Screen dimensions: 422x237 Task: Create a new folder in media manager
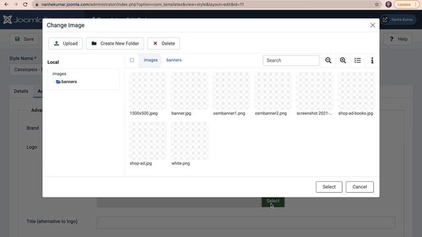pos(115,43)
